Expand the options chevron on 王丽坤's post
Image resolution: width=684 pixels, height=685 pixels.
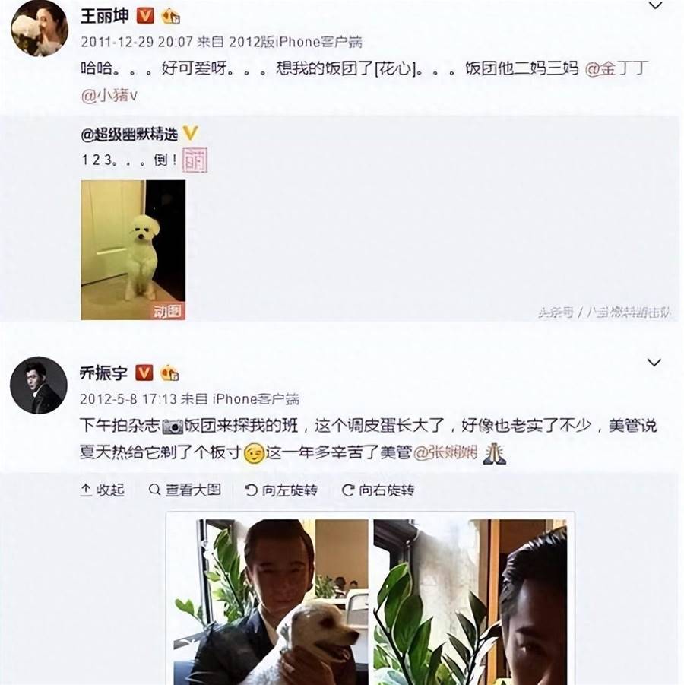click(655, 5)
